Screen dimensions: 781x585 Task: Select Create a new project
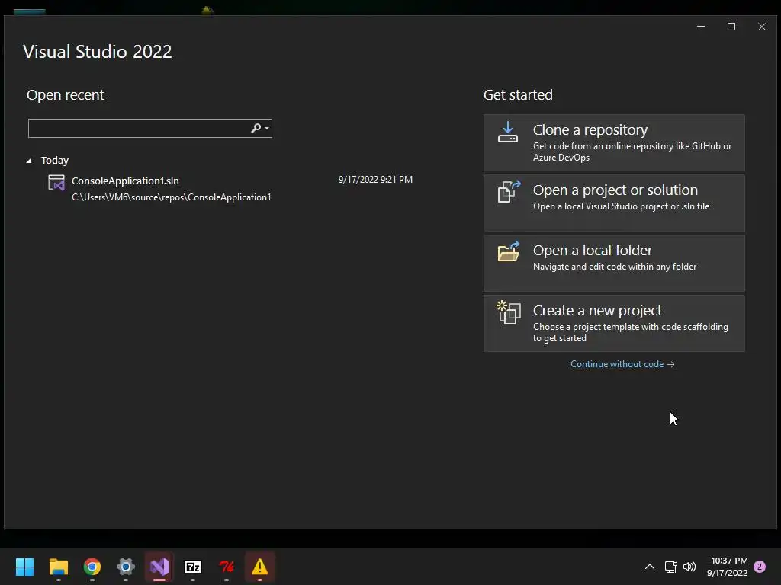point(614,323)
